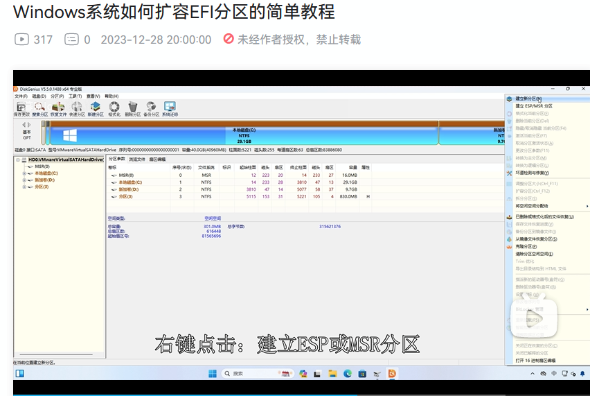The width and height of the screenshot is (590, 396).
Task: Click the 301.0MB total capacity value
Action: click(x=212, y=227)
